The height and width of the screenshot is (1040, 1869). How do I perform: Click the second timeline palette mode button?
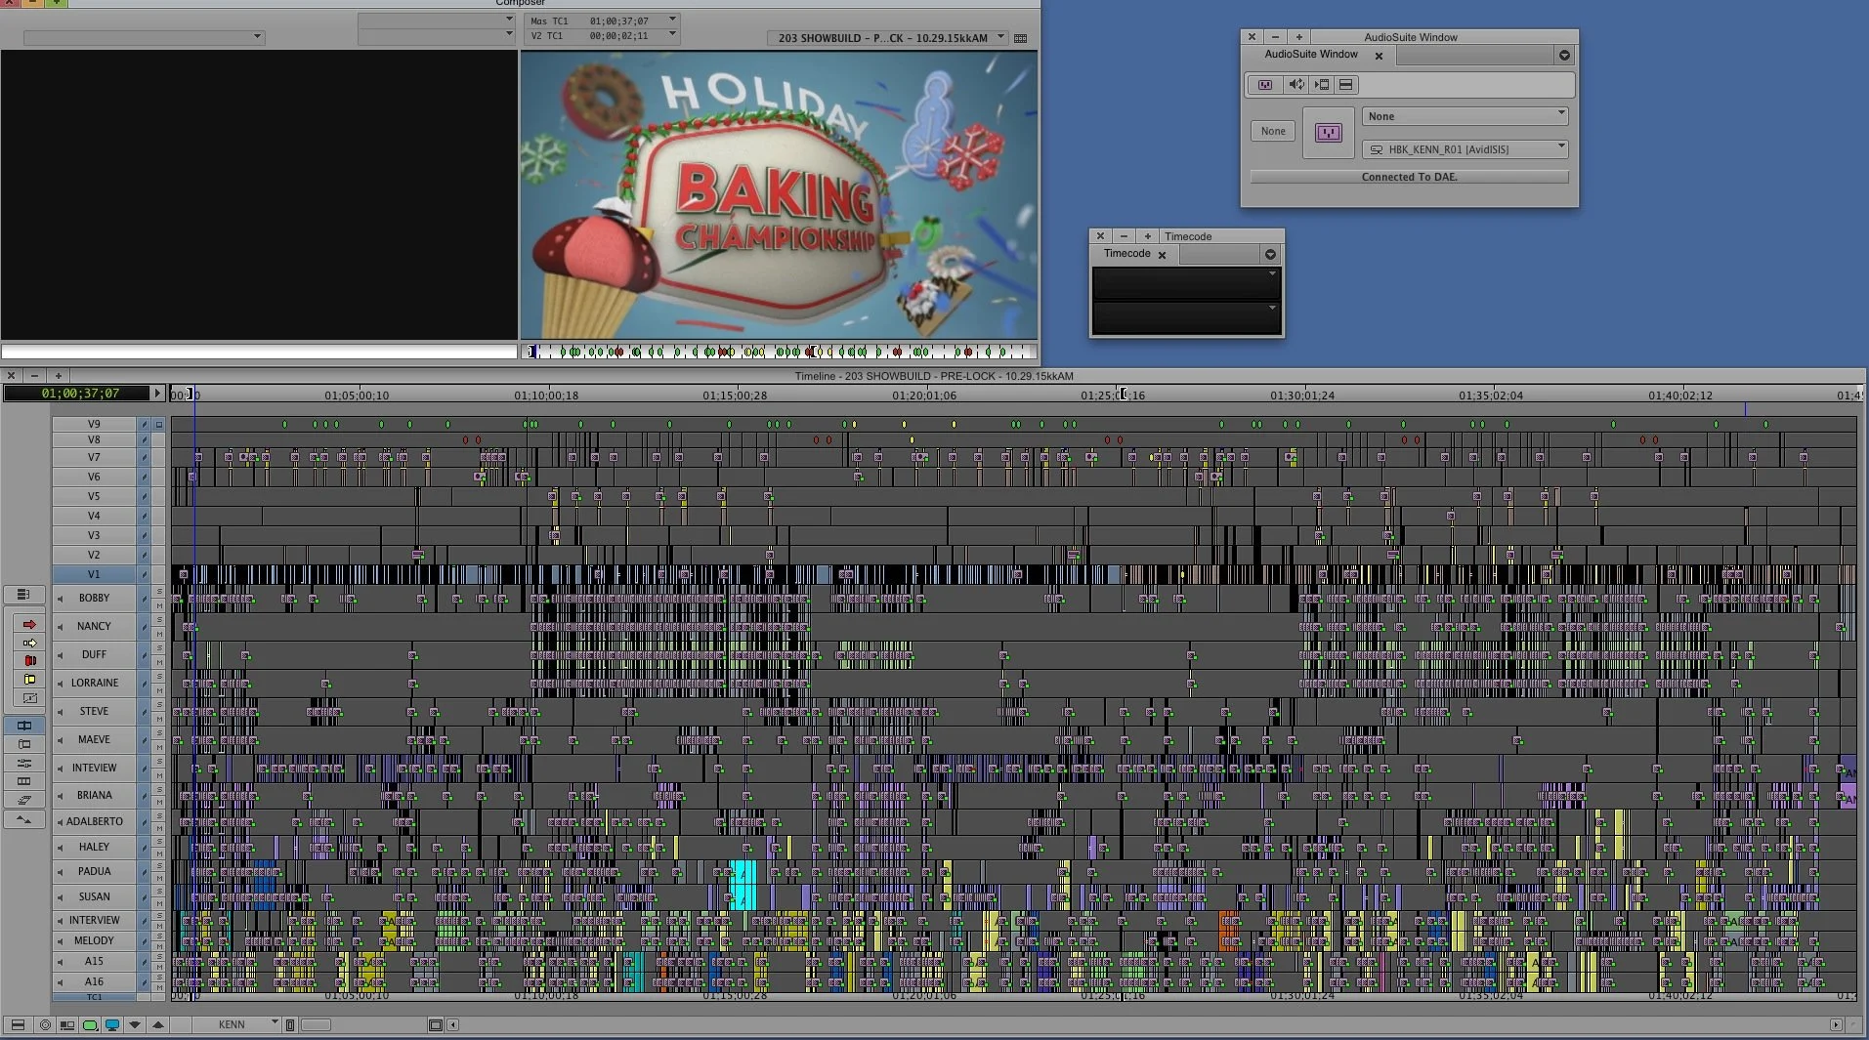pyautogui.click(x=24, y=744)
